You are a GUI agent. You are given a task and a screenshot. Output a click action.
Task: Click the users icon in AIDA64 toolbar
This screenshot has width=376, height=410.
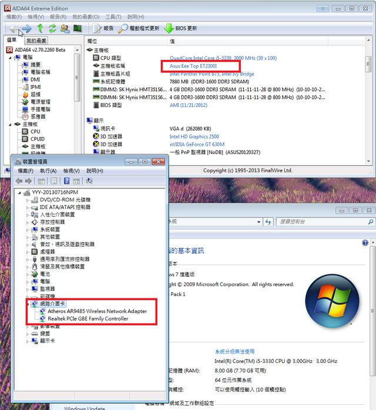pyautogui.click(x=65, y=28)
